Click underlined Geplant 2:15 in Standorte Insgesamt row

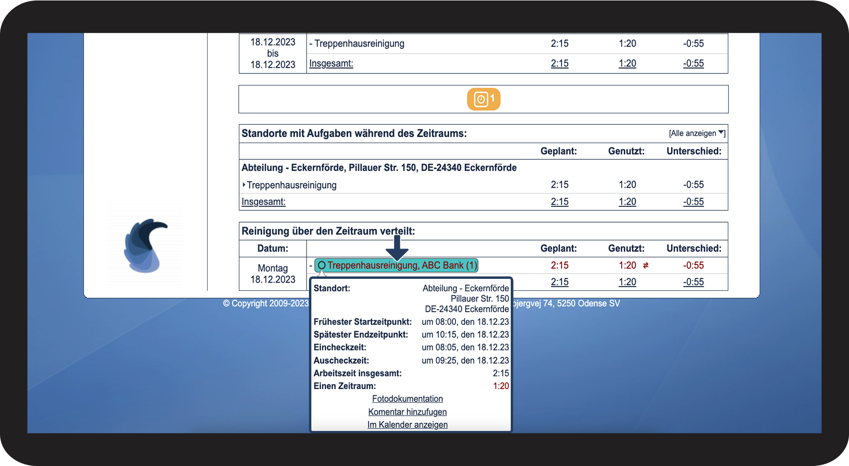click(x=559, y=202)
